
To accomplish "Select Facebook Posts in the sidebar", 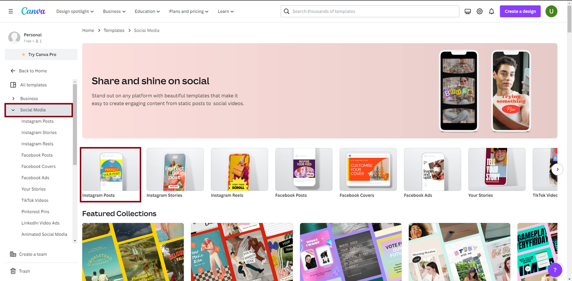I will [x=37, y=155].
